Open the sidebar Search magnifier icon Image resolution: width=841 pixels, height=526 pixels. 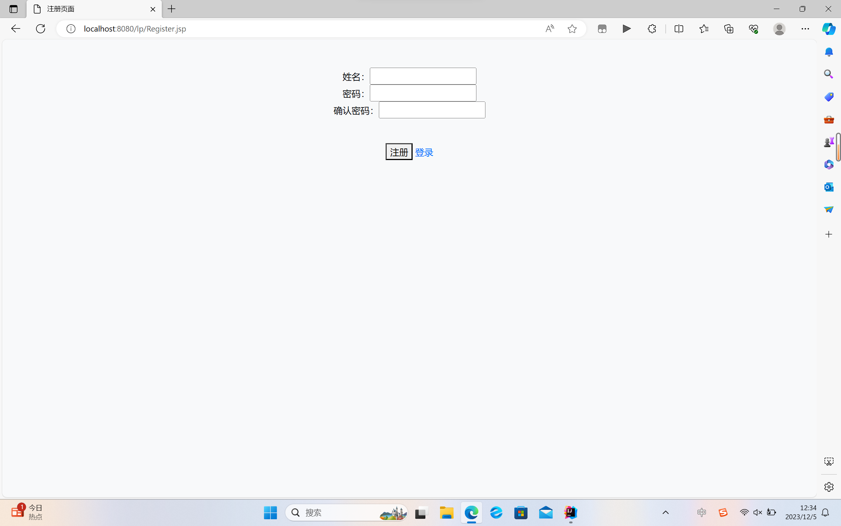click(x=829, y=74)
